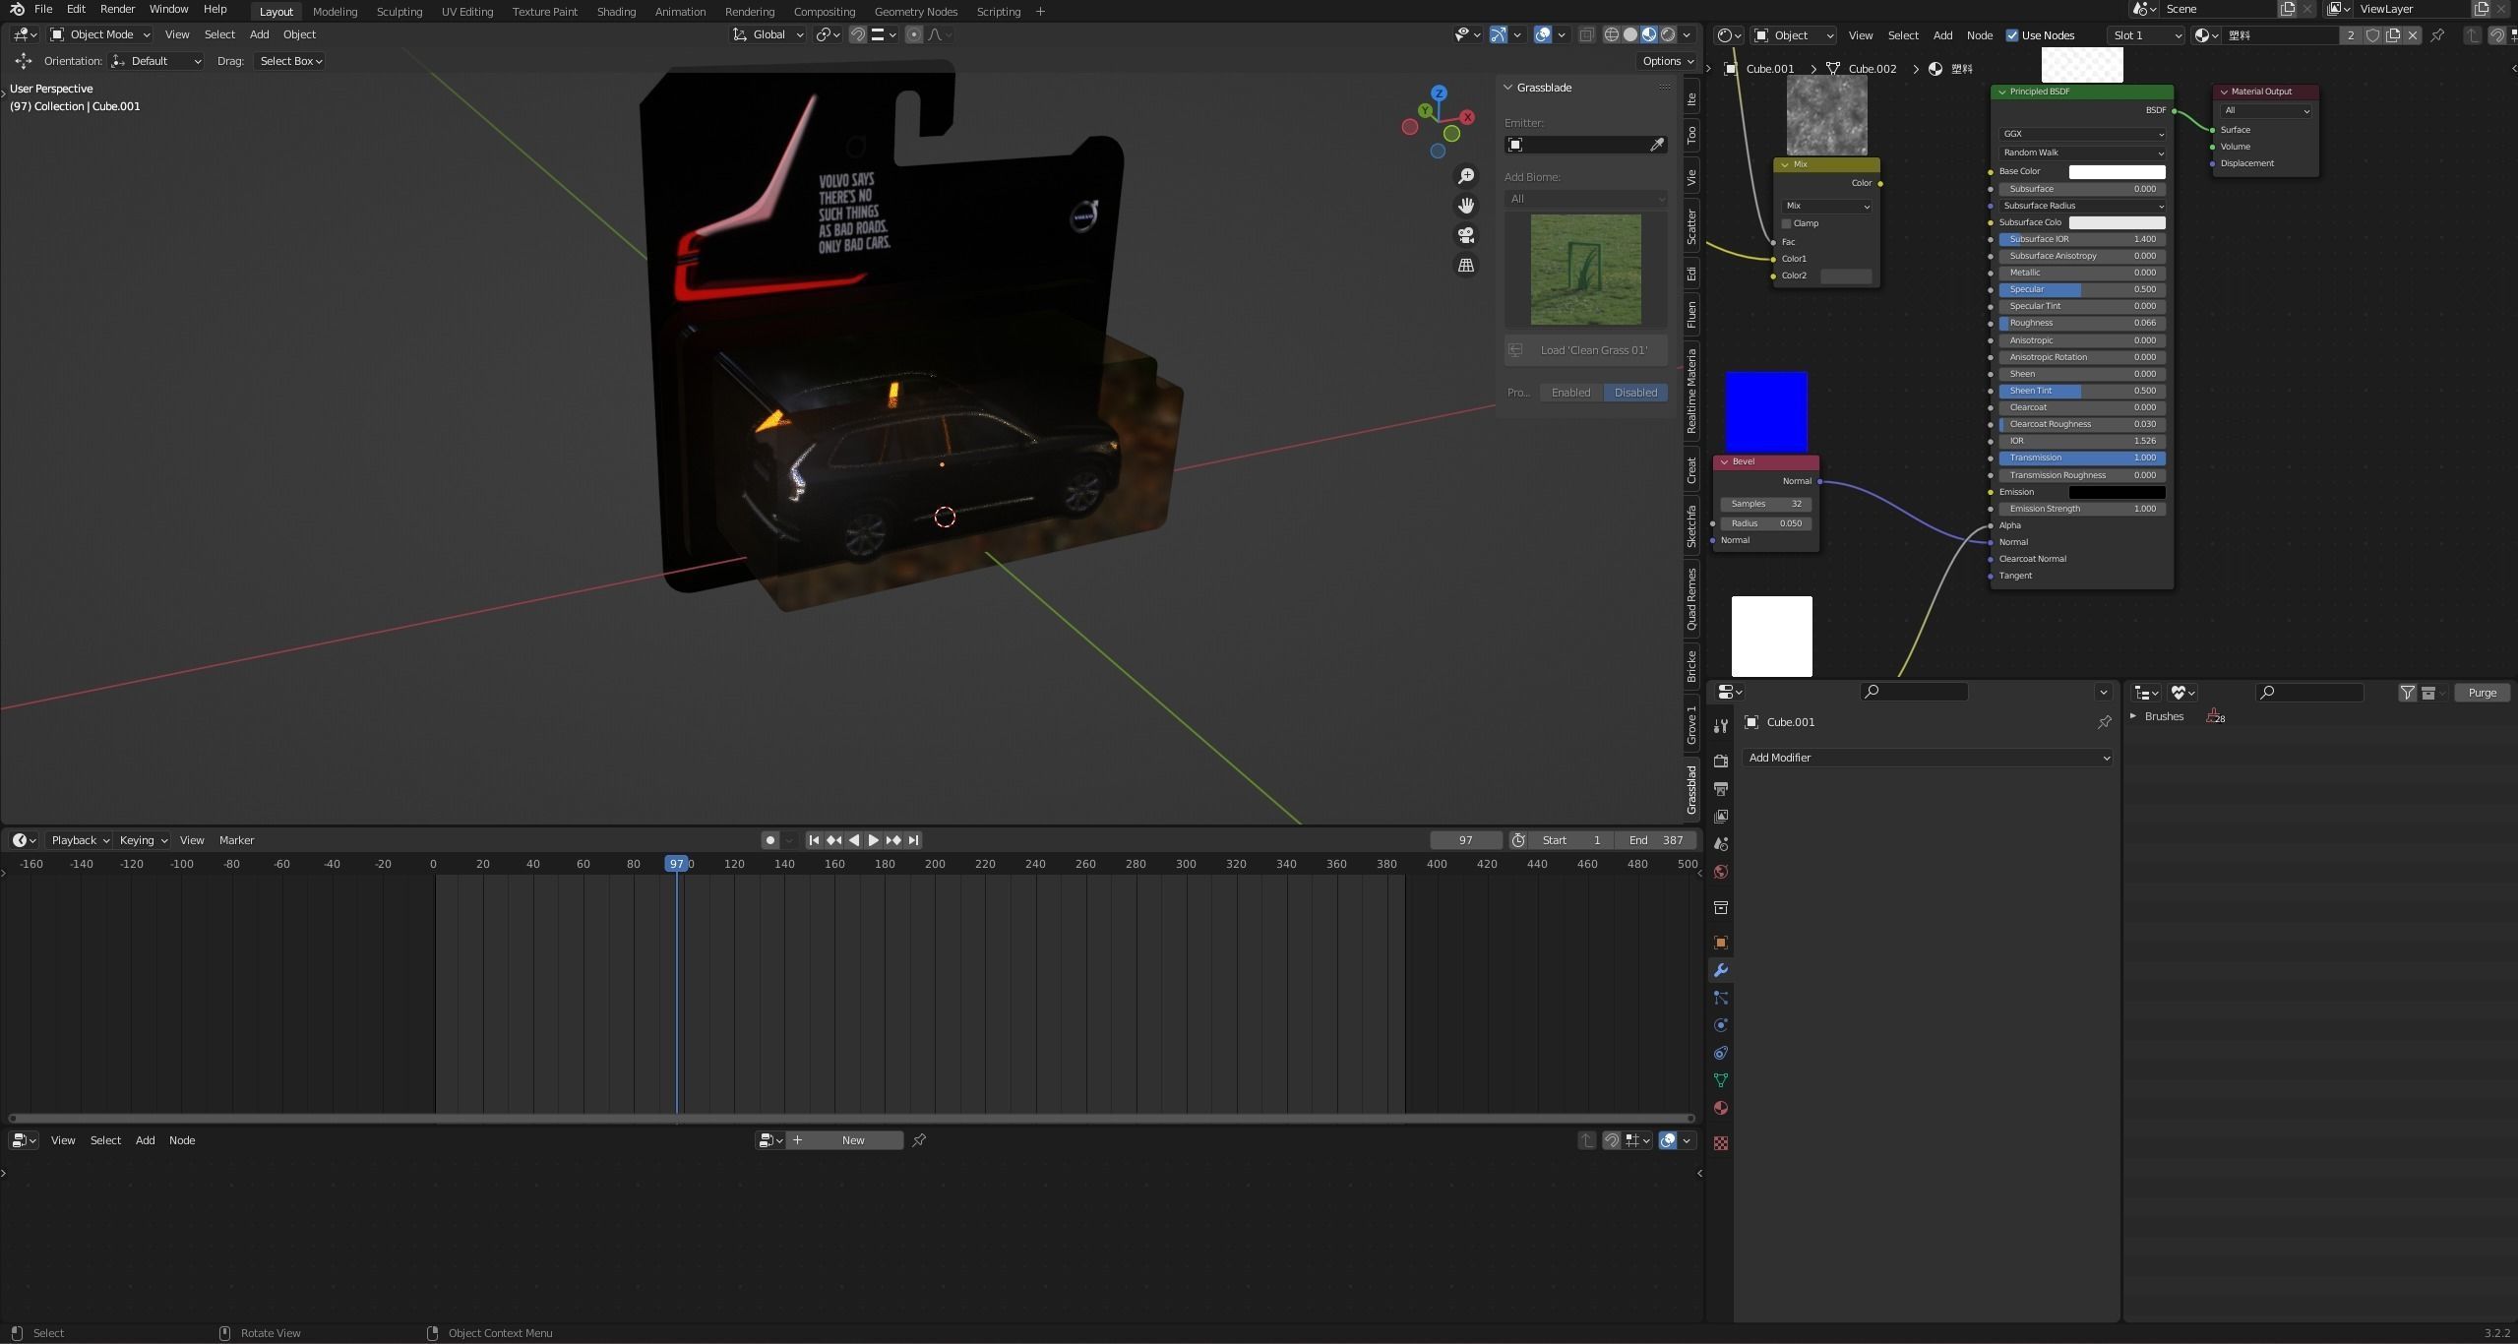The height and width of the screenshot is (1344, 2518).
Task: Pin the Cube.001 properties context
Action: point(2104,722)
